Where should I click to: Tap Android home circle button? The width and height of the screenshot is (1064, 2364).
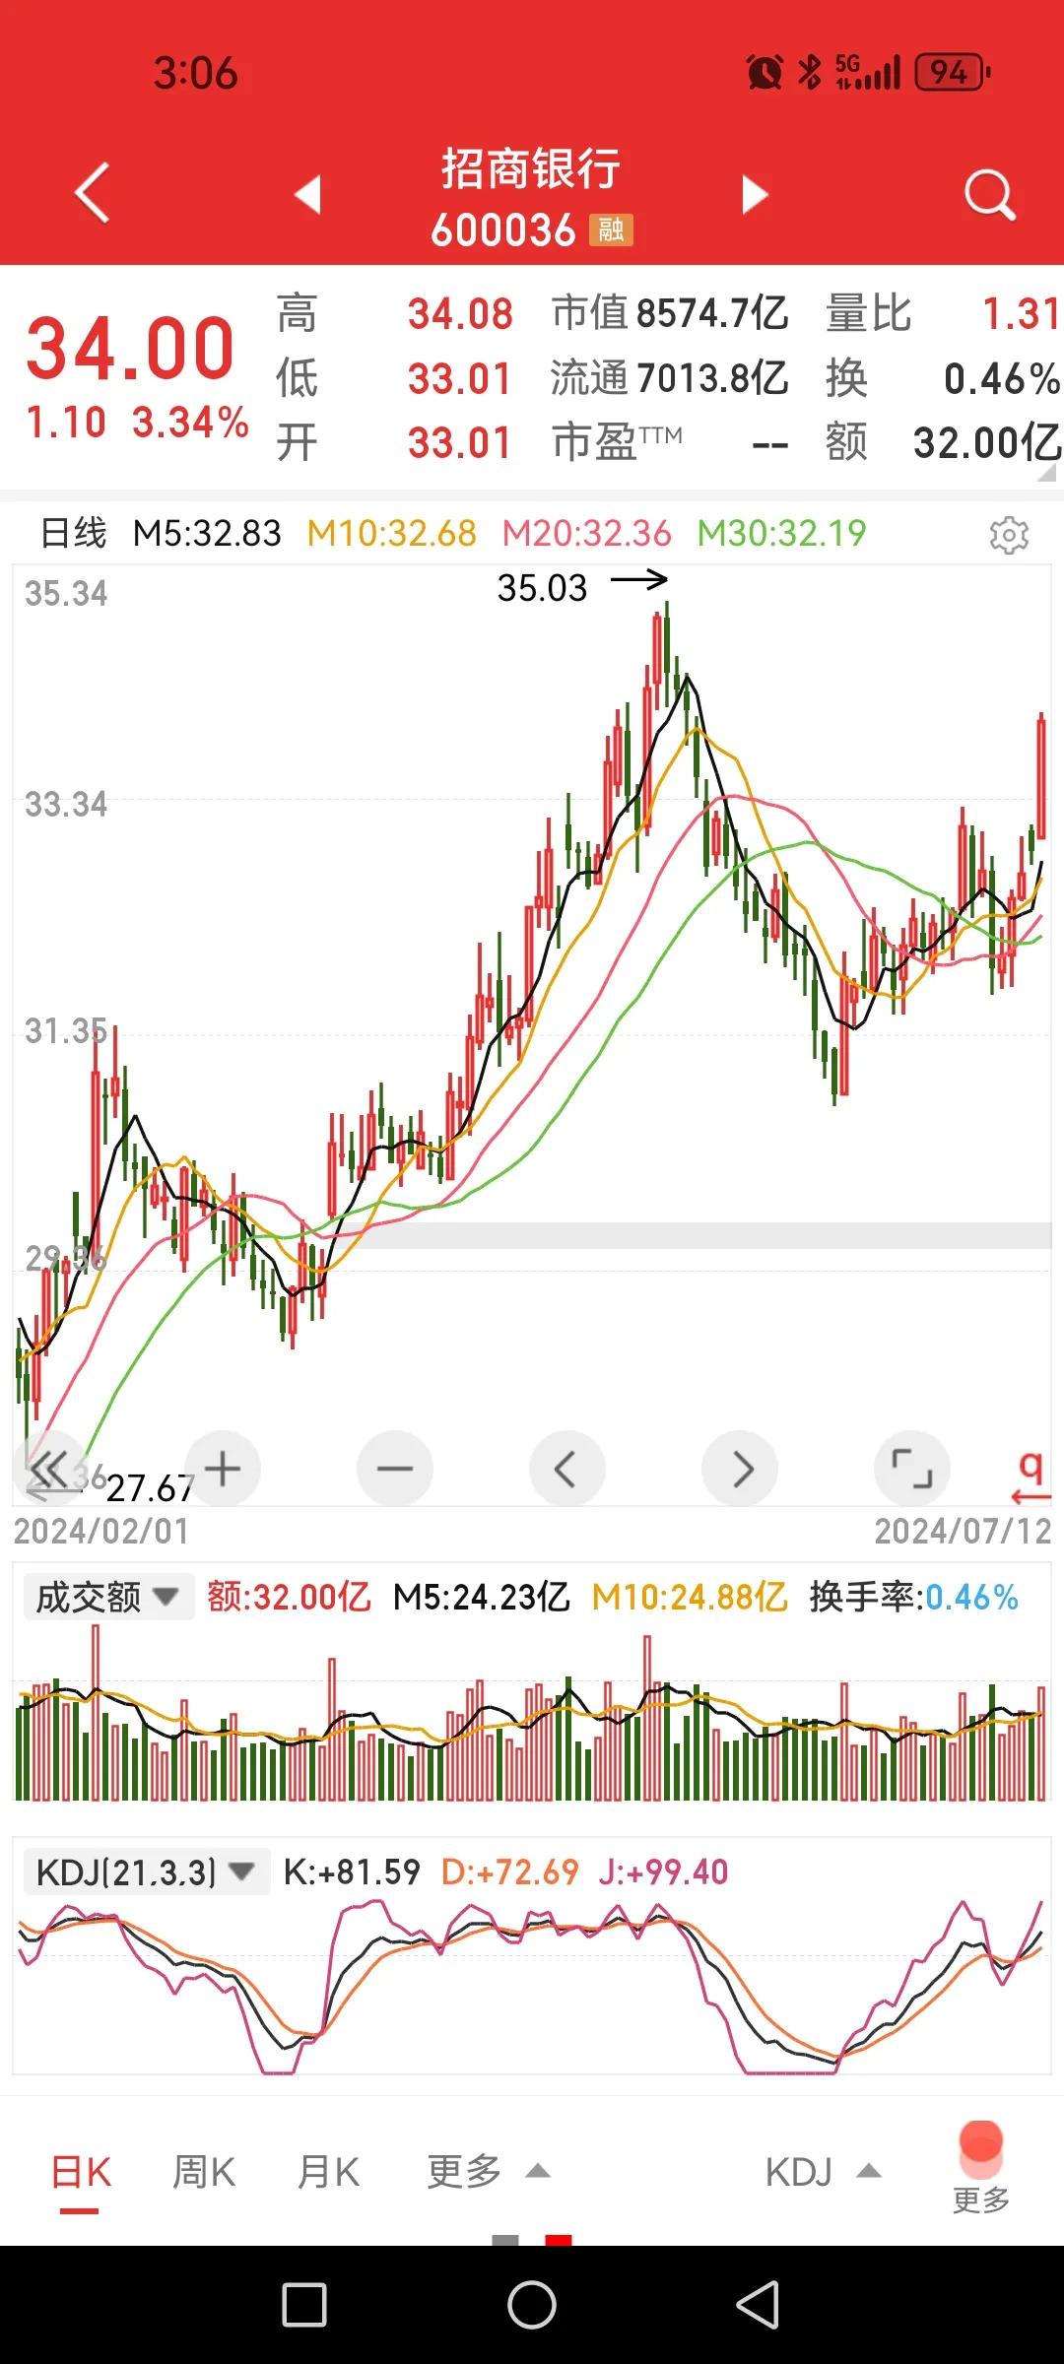pyautogui.click(x=532, y=2305)
